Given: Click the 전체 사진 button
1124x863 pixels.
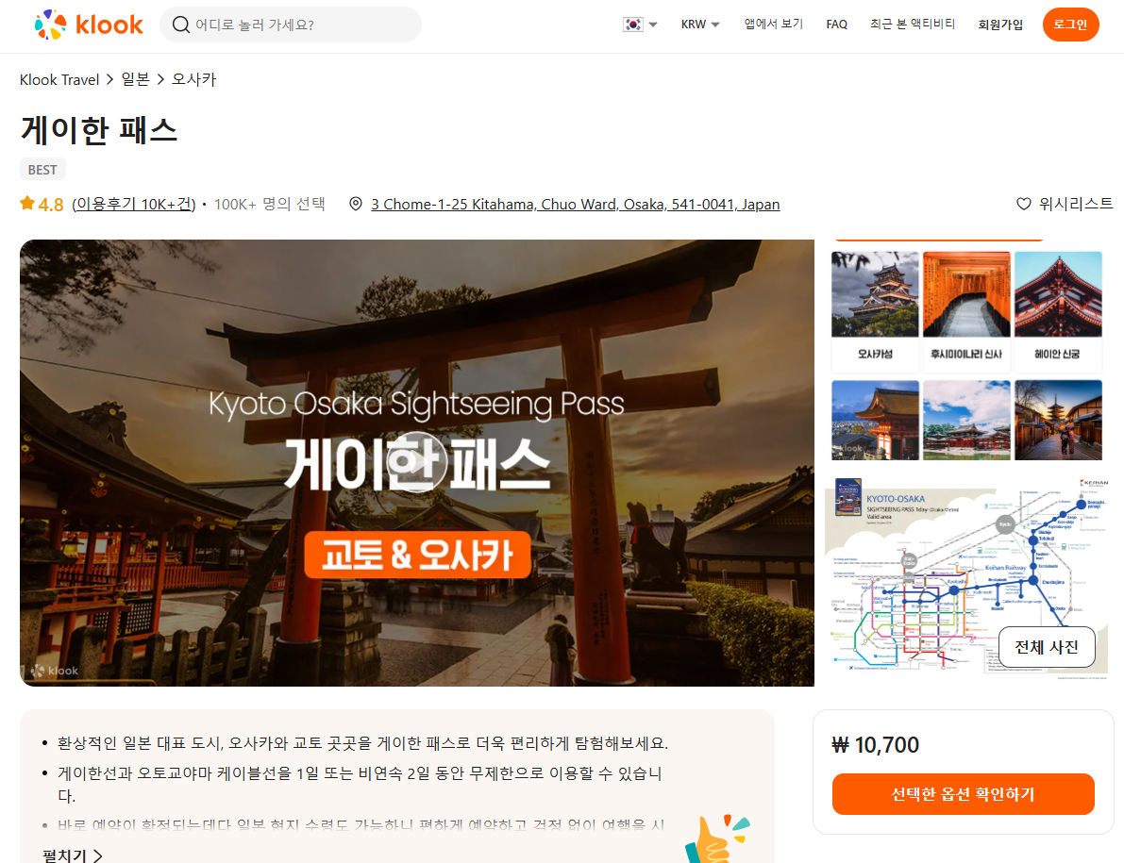Looking at the screenshot, I should pyautogui.click(x=1047, y=647).
